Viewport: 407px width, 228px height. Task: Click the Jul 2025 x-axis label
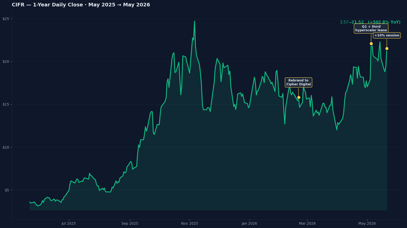(x=69, y=224)
